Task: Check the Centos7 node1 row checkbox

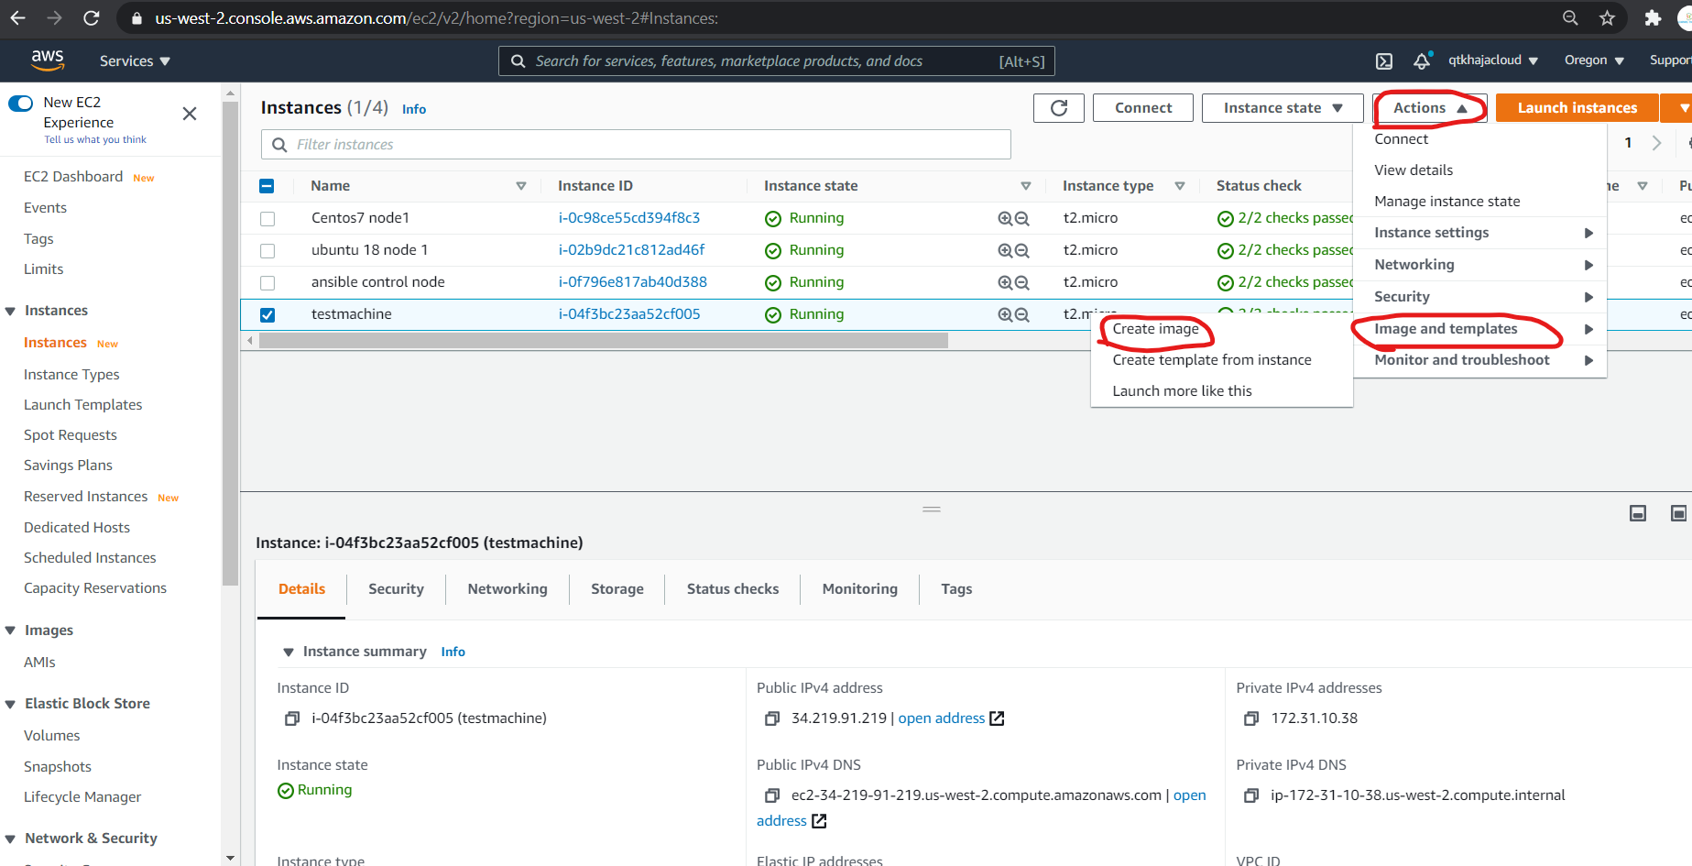Action: (x=267, y=218)
